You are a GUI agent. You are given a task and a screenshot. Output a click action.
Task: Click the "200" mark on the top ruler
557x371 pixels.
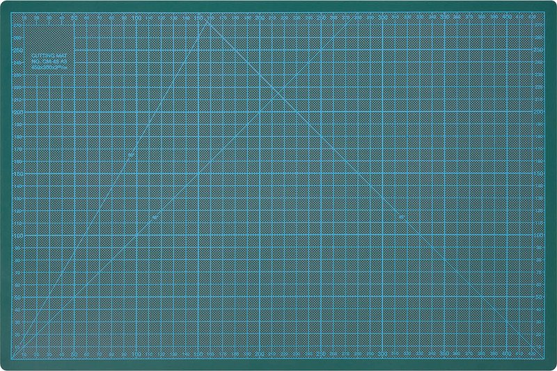tap(259, 17)
